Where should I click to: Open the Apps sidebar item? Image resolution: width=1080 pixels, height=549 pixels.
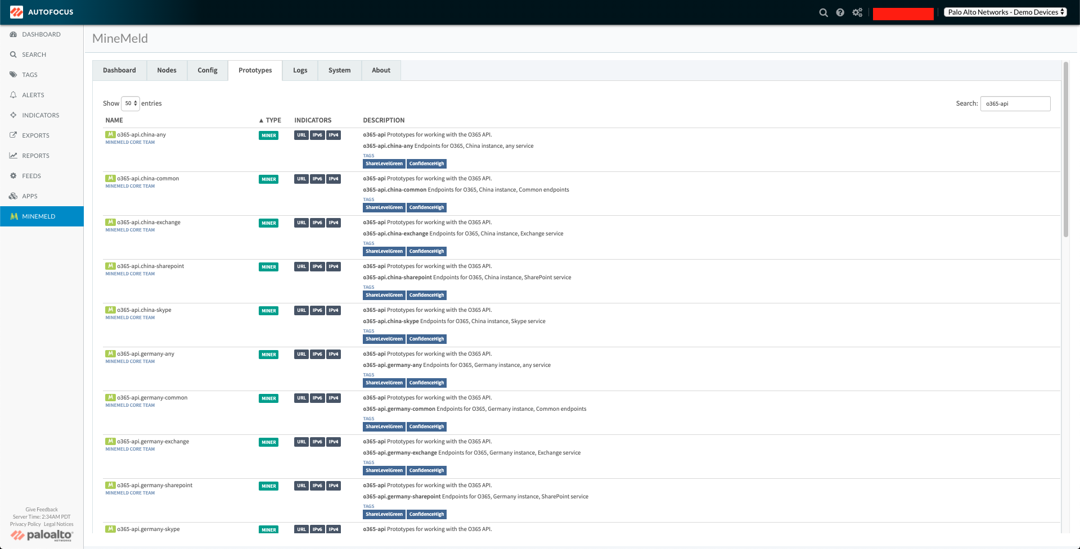click(x=29, y=196)
